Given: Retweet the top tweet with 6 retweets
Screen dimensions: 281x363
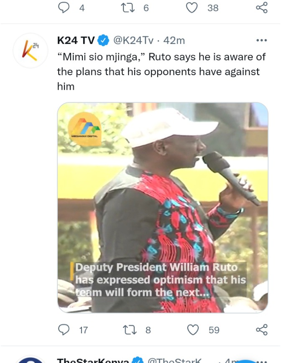Looking at the screenshot, I should [x=128, y=8].
